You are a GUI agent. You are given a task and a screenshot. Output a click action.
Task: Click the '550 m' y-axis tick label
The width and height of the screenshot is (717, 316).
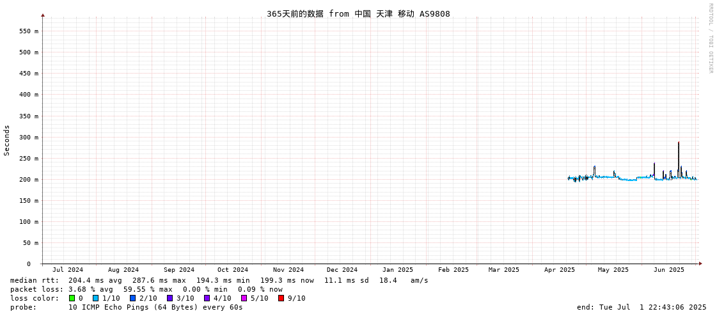click(x=29, y=31)
